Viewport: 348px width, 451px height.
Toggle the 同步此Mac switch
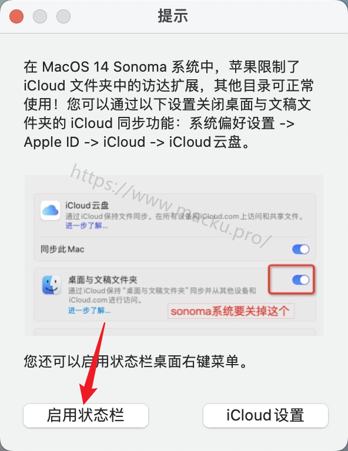[300, 249]
